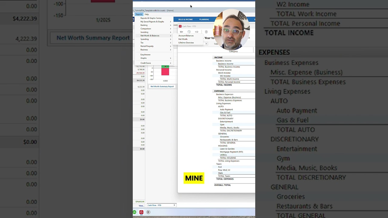
Task: Open the Help menu
Action: pos(147,14)
